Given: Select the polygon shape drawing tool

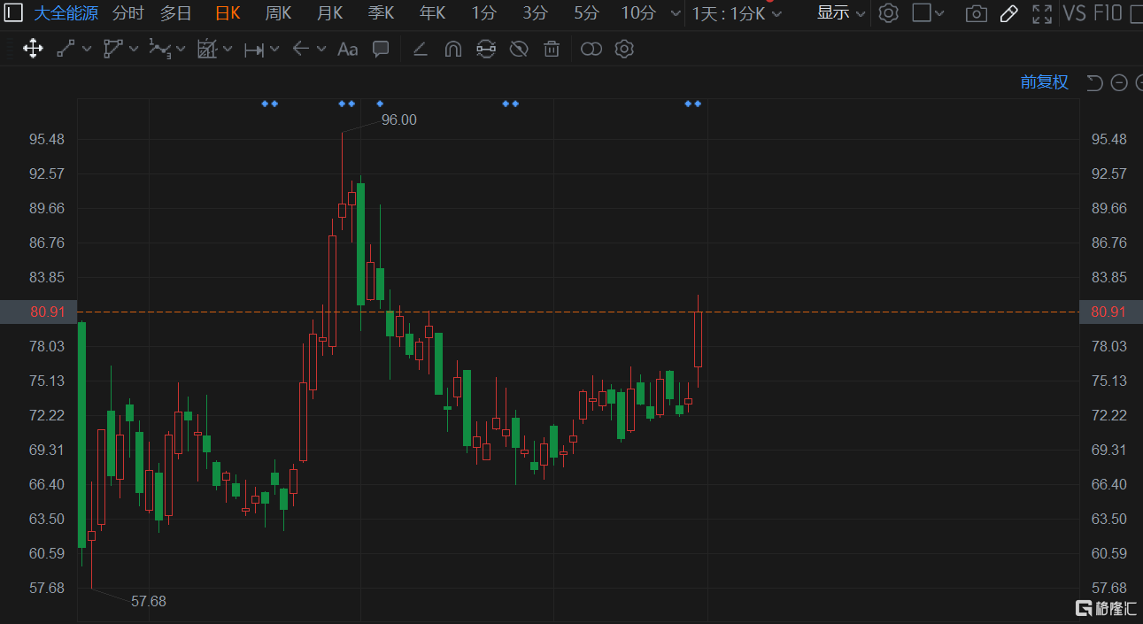Looking at the screenshot, I should pos(112,50).
